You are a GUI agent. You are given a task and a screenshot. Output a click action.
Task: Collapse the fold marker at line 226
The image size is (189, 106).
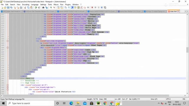8,48
